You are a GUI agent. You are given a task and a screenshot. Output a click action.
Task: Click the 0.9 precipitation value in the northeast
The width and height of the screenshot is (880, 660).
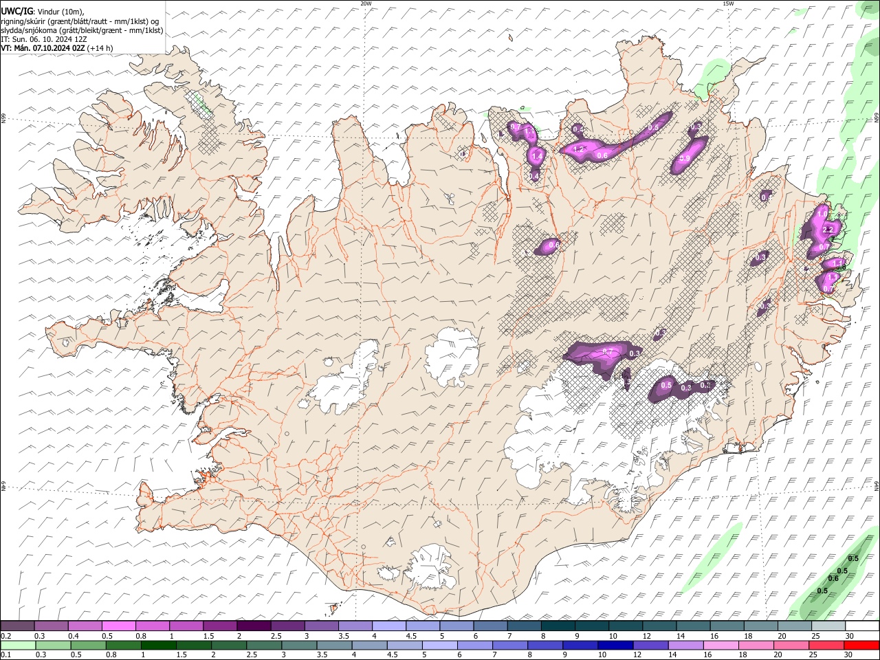(x=685, y=159)
